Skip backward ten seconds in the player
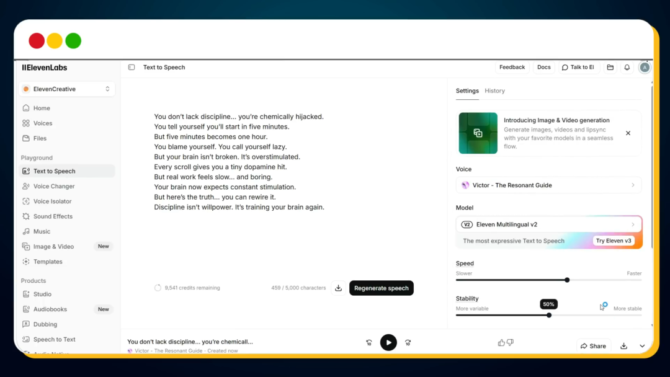Screen dimensions: 670x377 pos(369,342)
